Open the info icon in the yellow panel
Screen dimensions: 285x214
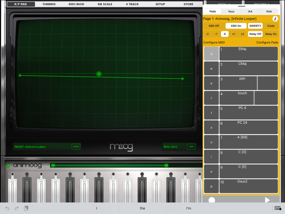tap(275, 19)
